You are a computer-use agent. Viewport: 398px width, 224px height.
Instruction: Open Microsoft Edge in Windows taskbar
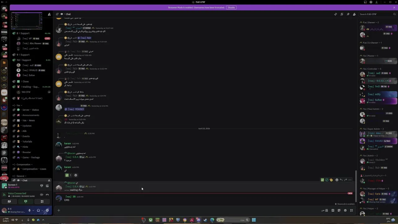[x=212, y=220]
